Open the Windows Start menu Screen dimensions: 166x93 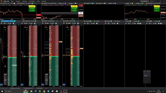point(2,91)
